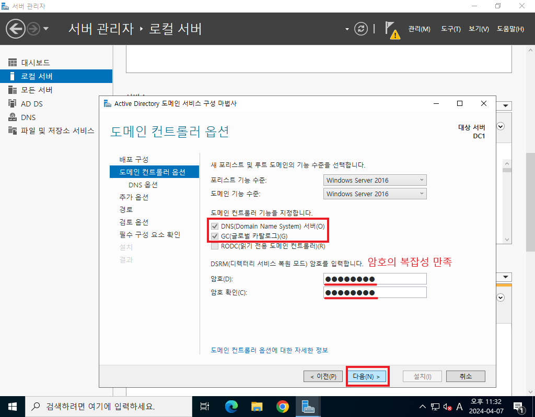
Task: Toggle GC(글로벌 카탈로그) checkbox
Action: [215, 236]
